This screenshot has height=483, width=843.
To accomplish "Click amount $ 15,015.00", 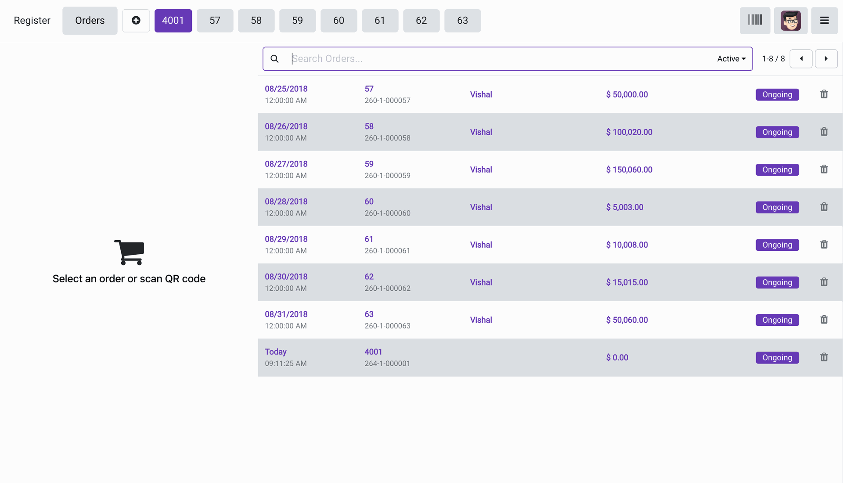I will (x=627, y=282).
